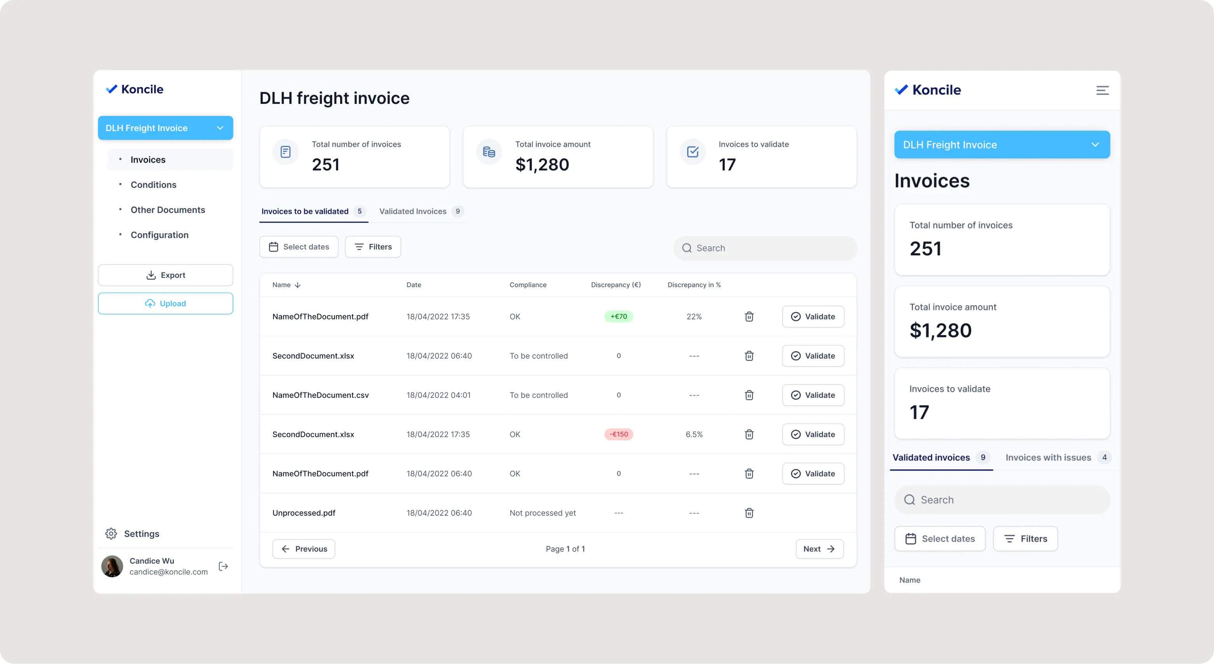Open Settings in the sidebar
Image resolution: width=1214 pixels, height=664 pixels.
(132, 534)
